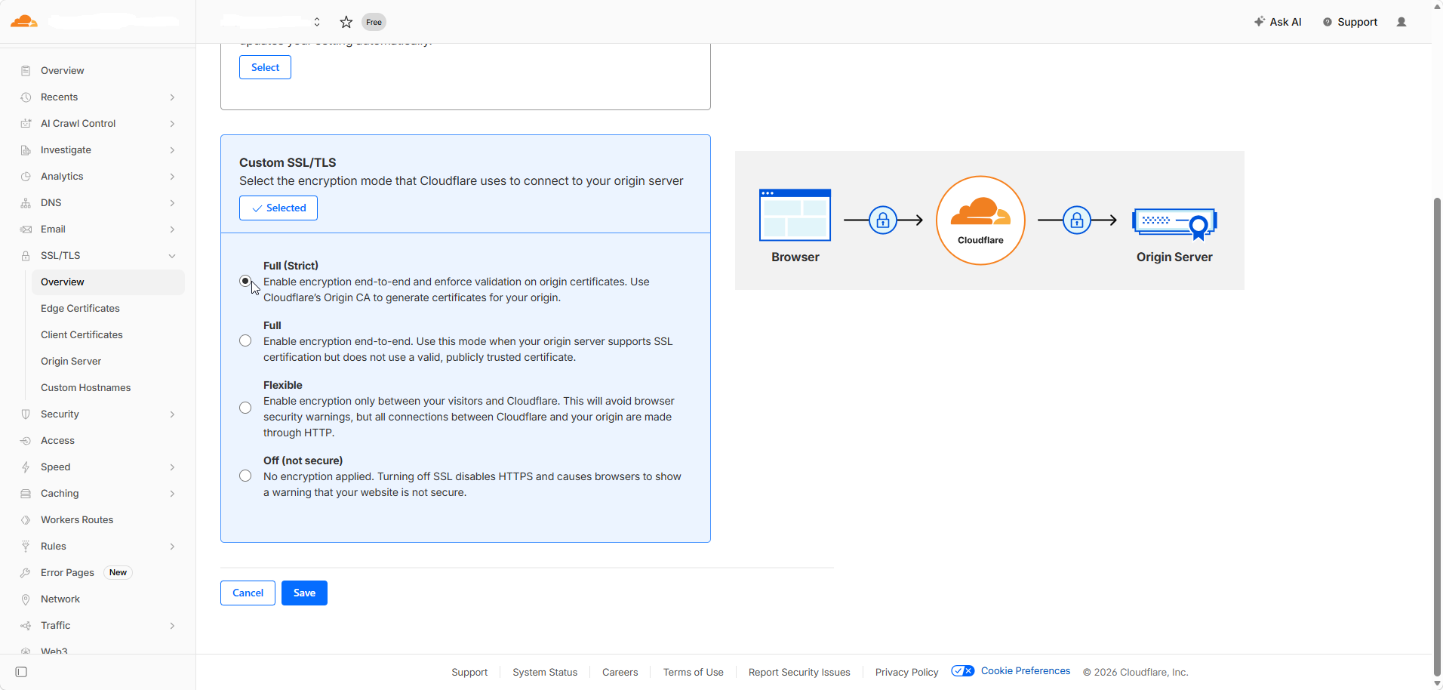Click the Network location pin icon
The height and width of the screenshot is (690, 1443).
tap(26, 599)
